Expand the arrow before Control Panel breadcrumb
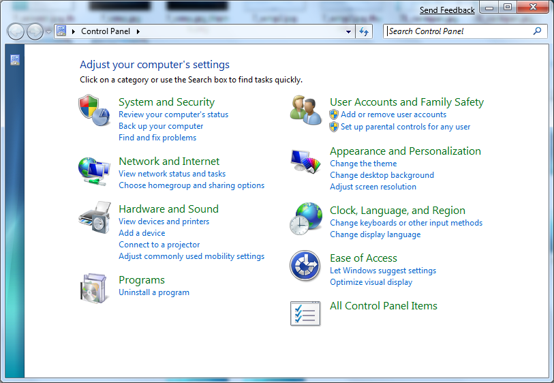554x383 pixels. point(74,31)
